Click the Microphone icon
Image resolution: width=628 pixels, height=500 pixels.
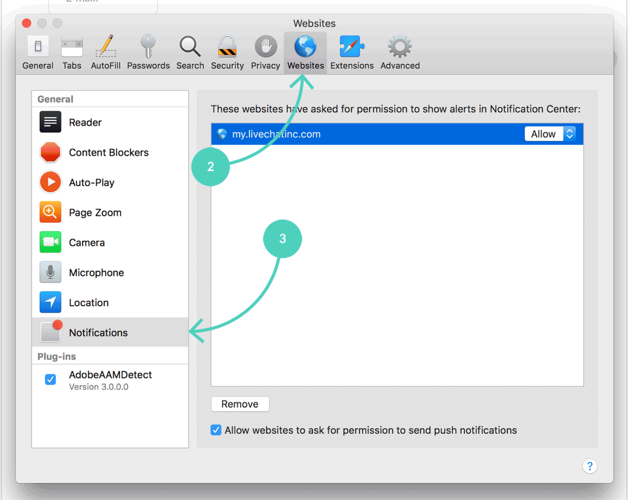coord(50,272)
